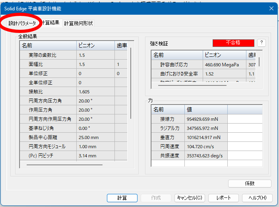Close the Solid Edge 平歯車設計機能 dialog
Image resolution: width=279 pixels, height=207 pixels.
pyautogui.click(x=271, y=8)
